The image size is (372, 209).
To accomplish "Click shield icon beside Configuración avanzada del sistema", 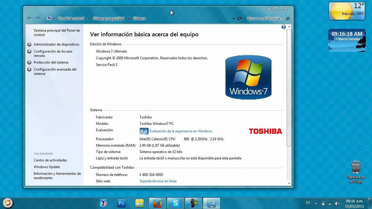I will click(29, 69).
